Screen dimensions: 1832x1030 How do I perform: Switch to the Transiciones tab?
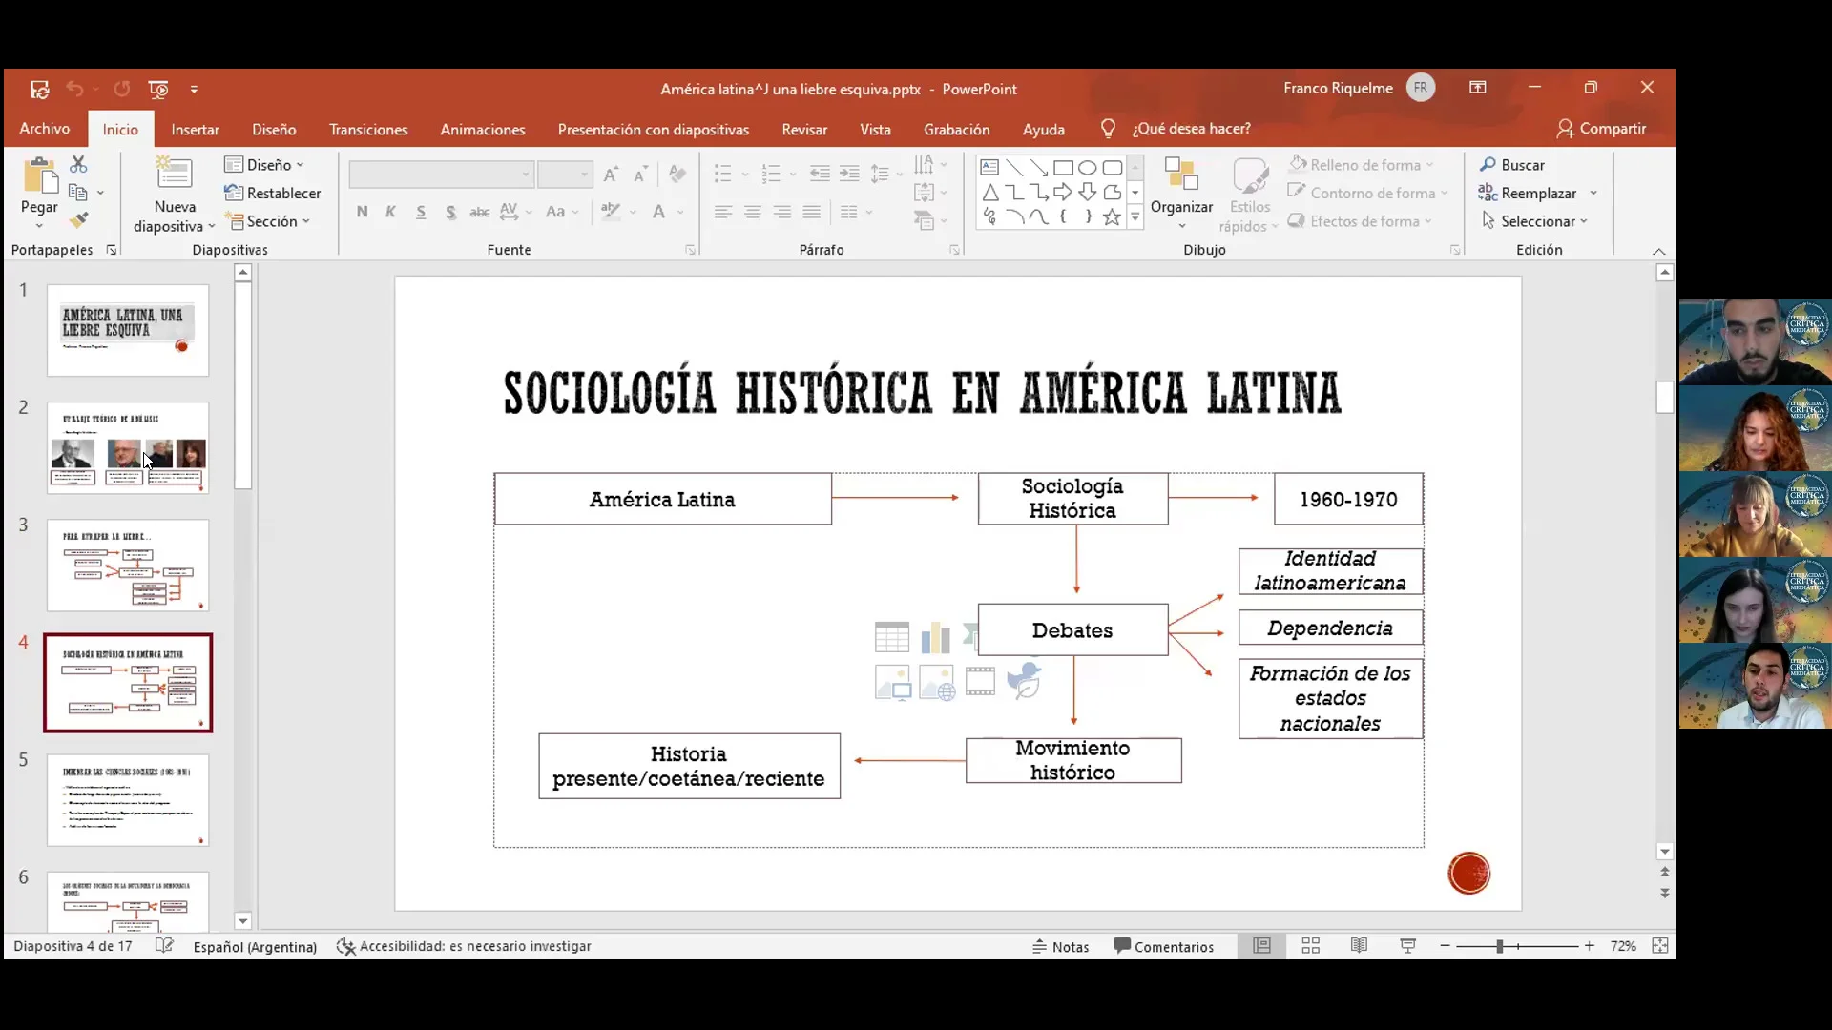368,129
